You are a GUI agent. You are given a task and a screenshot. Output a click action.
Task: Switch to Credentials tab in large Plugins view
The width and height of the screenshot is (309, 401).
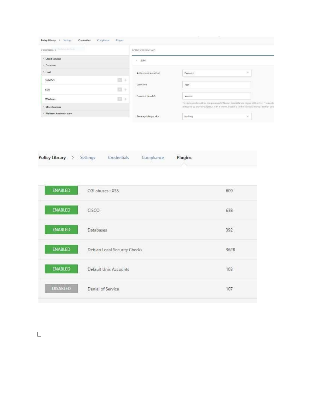coord(118,158)
